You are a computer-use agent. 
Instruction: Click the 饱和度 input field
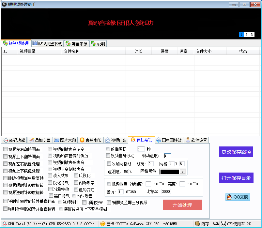148,184
